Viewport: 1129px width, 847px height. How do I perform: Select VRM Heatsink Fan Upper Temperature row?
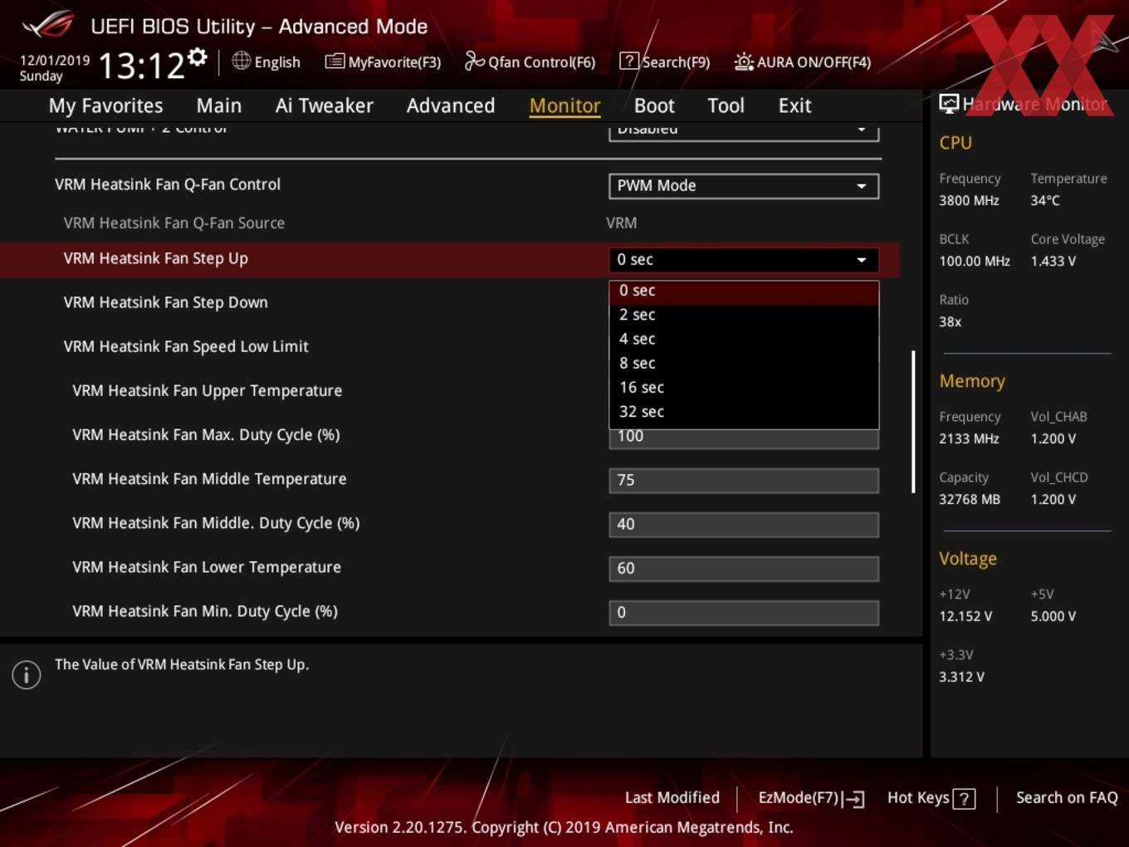point(449,390)
